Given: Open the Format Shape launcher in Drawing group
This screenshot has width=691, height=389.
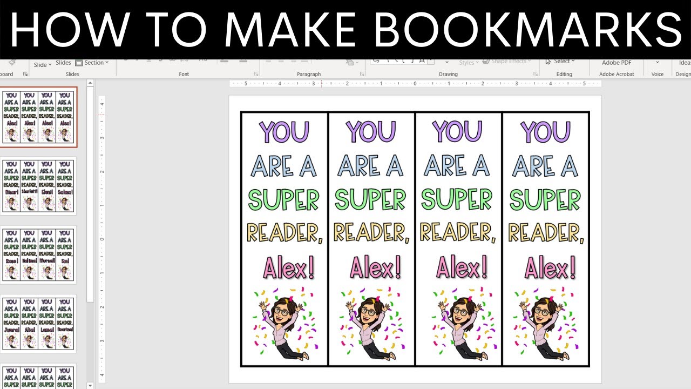Looking at the screenshot, I should [536, 74].
